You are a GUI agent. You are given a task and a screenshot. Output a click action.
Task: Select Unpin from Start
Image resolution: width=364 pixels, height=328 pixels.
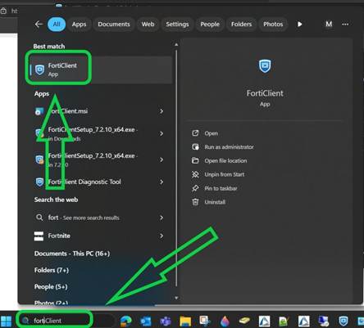pos(225,174)
